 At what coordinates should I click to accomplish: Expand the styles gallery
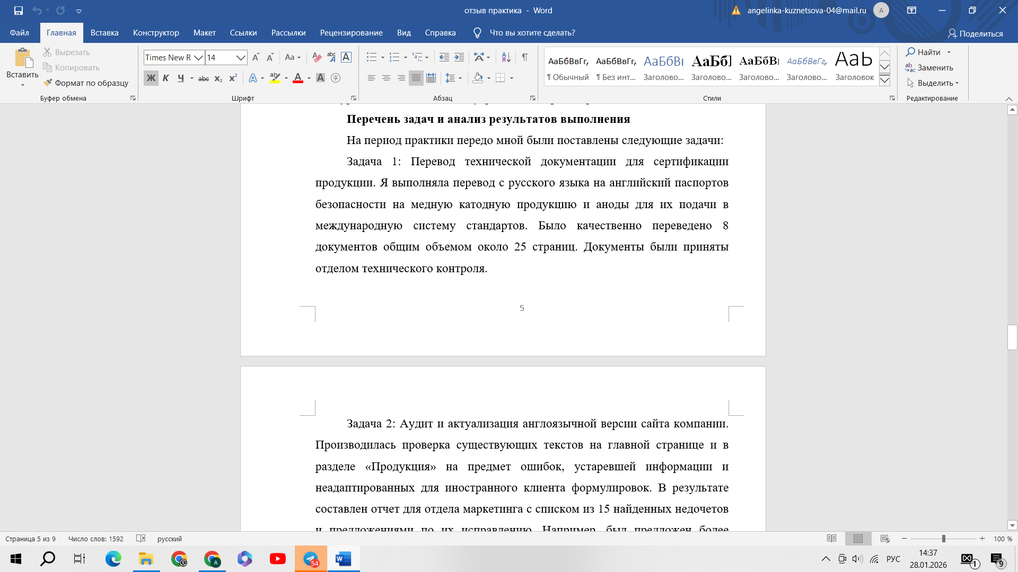click(x=884, y=81)
